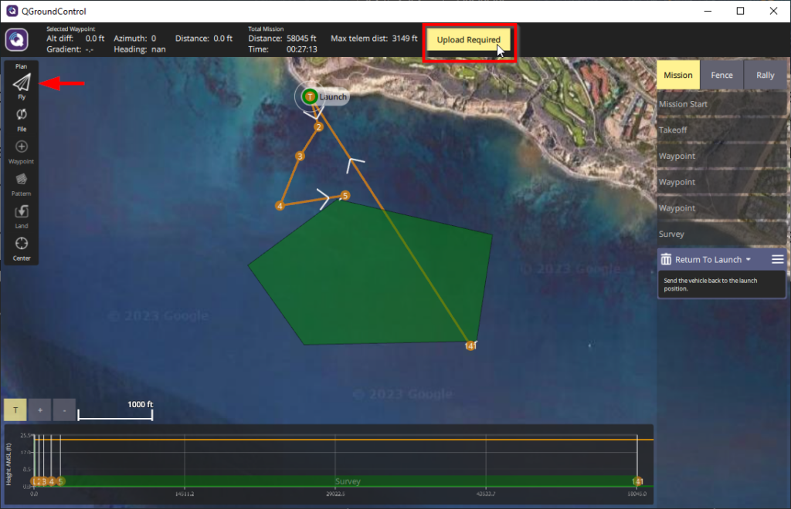The image size is (791, 509).
Task: Select waypoint 141 marker on the map
Action: (470, 346)
